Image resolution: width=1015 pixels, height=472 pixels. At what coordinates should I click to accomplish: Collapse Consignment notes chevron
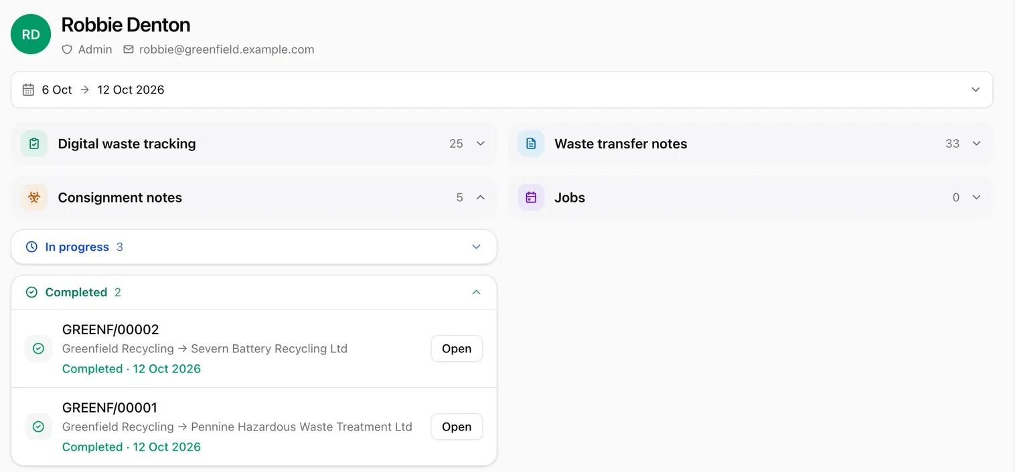(480, 198)
